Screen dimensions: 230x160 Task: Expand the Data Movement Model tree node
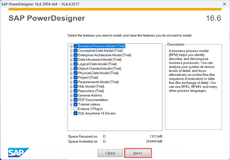[71, 60]
